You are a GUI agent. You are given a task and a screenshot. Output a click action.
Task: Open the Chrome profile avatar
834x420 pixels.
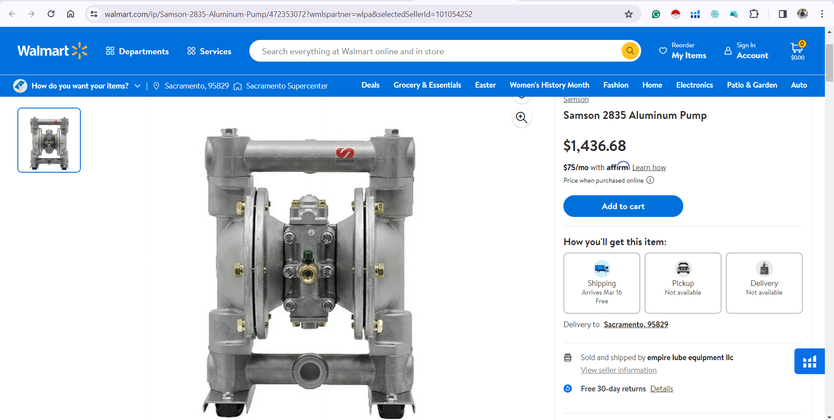[802, 14]
